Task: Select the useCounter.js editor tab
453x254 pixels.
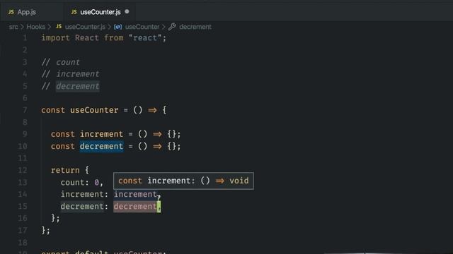Action: [100, 12]
